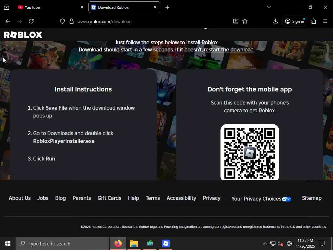Go back using the browser back arrow

point(8,21)
